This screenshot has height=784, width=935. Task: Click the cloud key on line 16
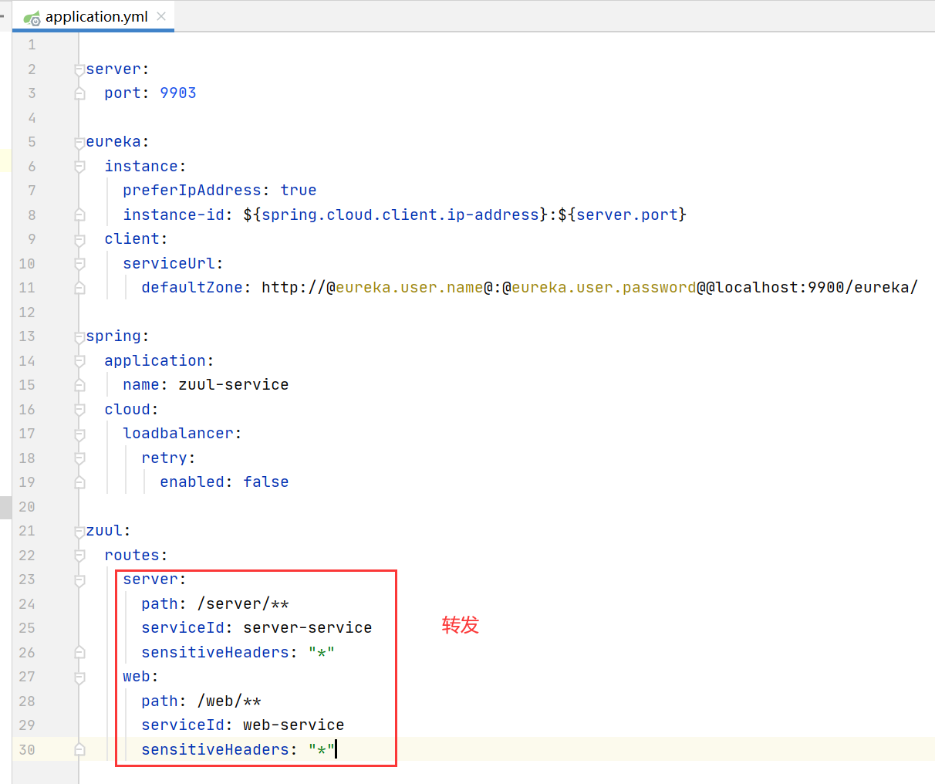pos(127,410)
